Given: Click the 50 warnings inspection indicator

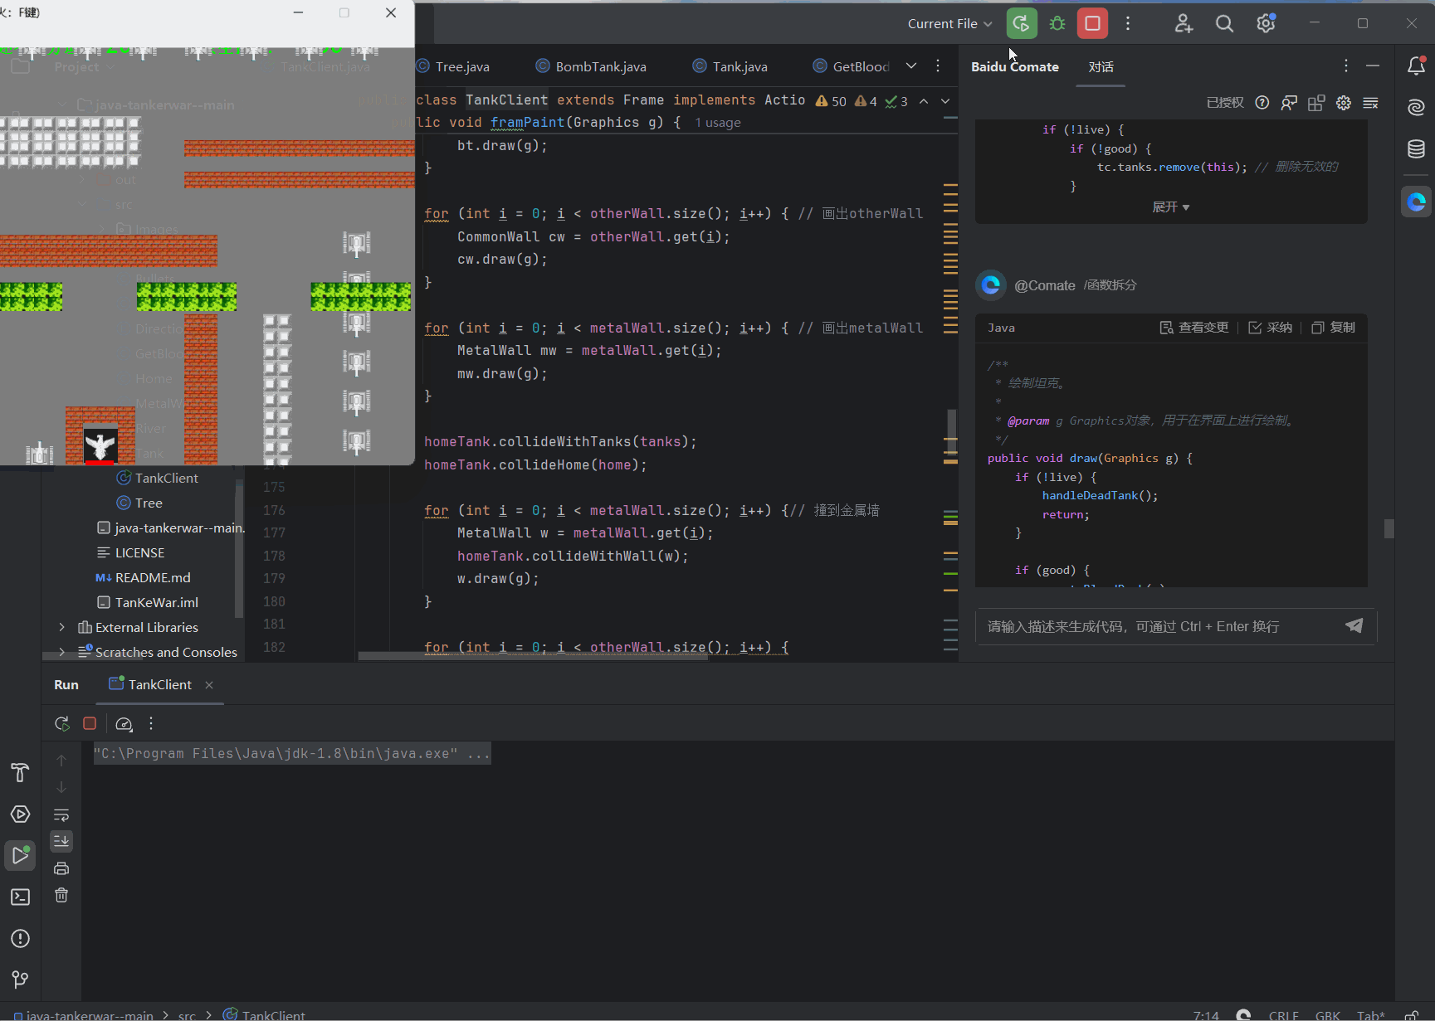Looking at the screenshot, I should pos(831,101).
